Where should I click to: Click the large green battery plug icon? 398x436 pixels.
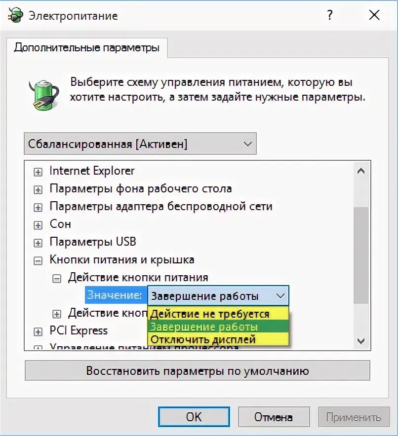pyautogui.click(x=44, y=95)
